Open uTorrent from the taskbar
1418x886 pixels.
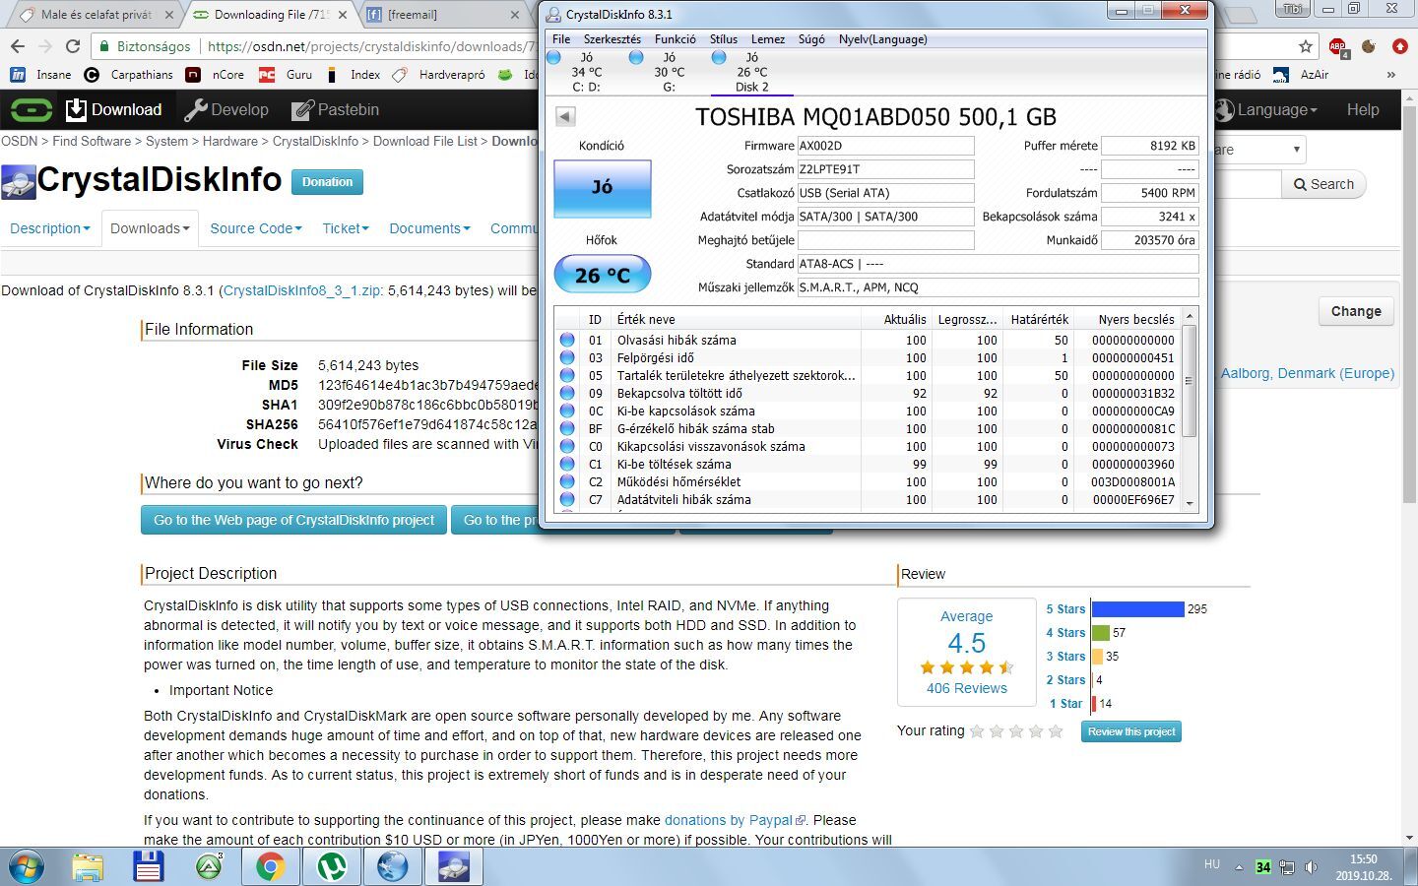[331, 866]
